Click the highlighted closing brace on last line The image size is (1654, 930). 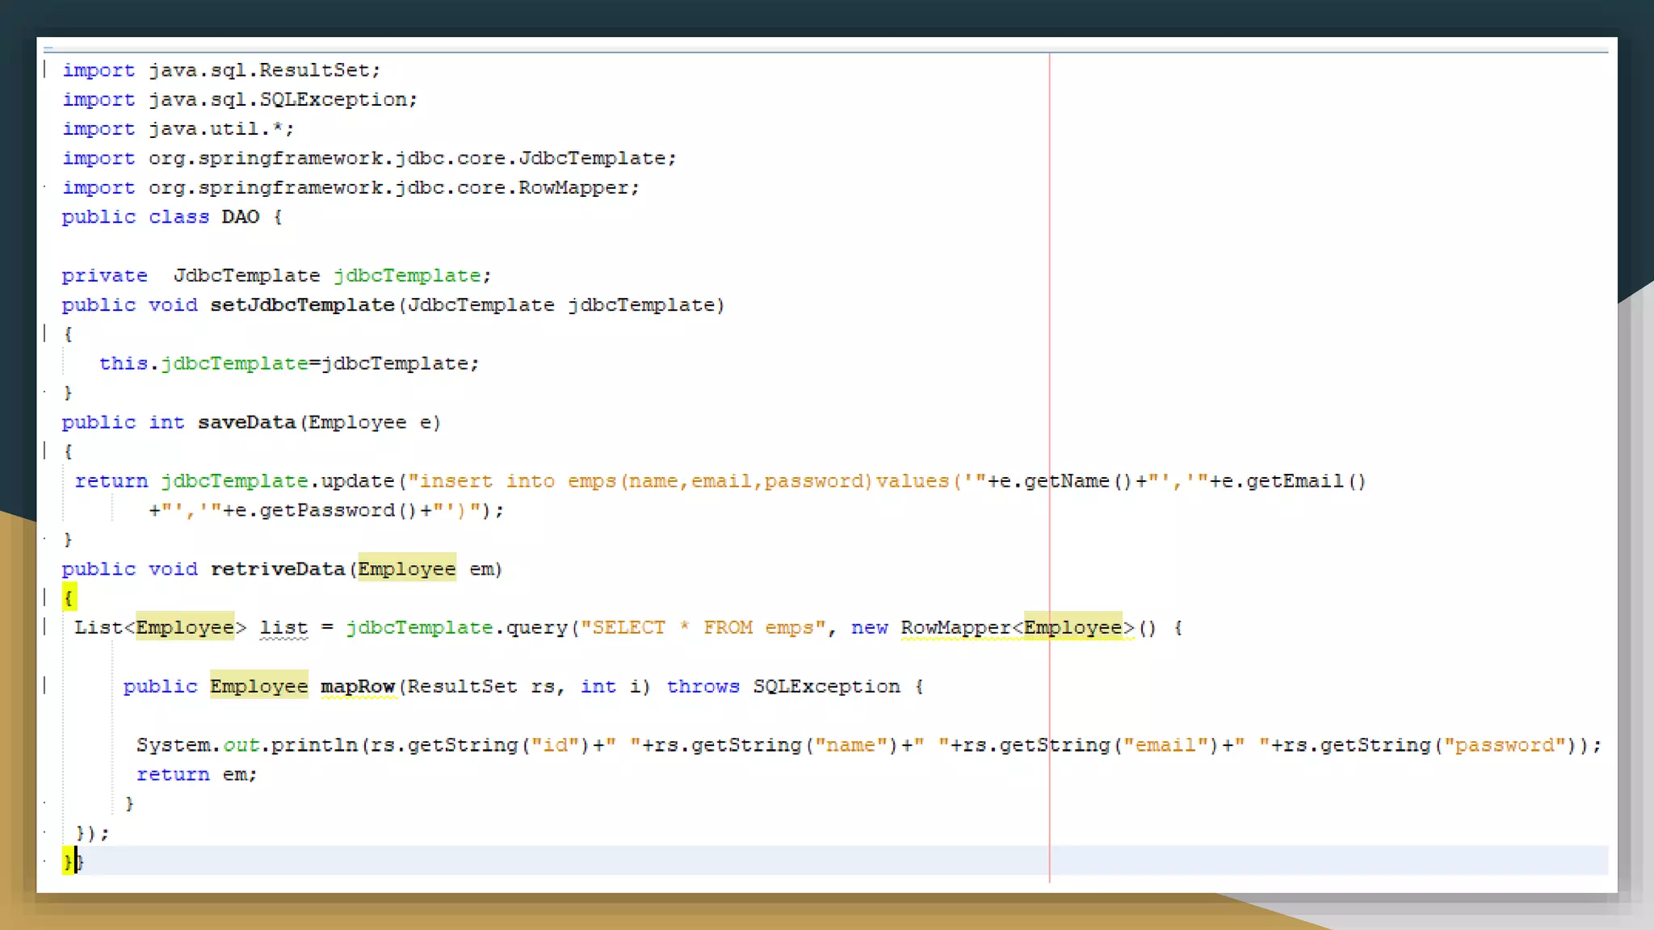pos(68,861)
